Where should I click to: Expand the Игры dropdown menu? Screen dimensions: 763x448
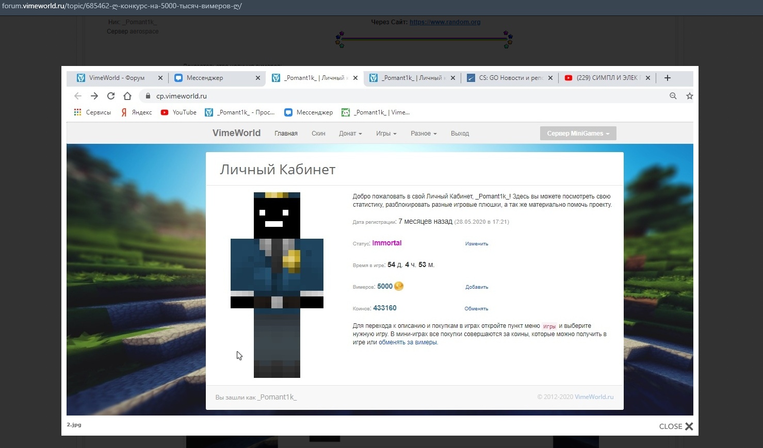pyautogui.click(x=386, y=134)
